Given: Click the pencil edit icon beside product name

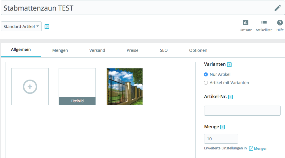Looking at the screenshot, I should coord(278,8).
